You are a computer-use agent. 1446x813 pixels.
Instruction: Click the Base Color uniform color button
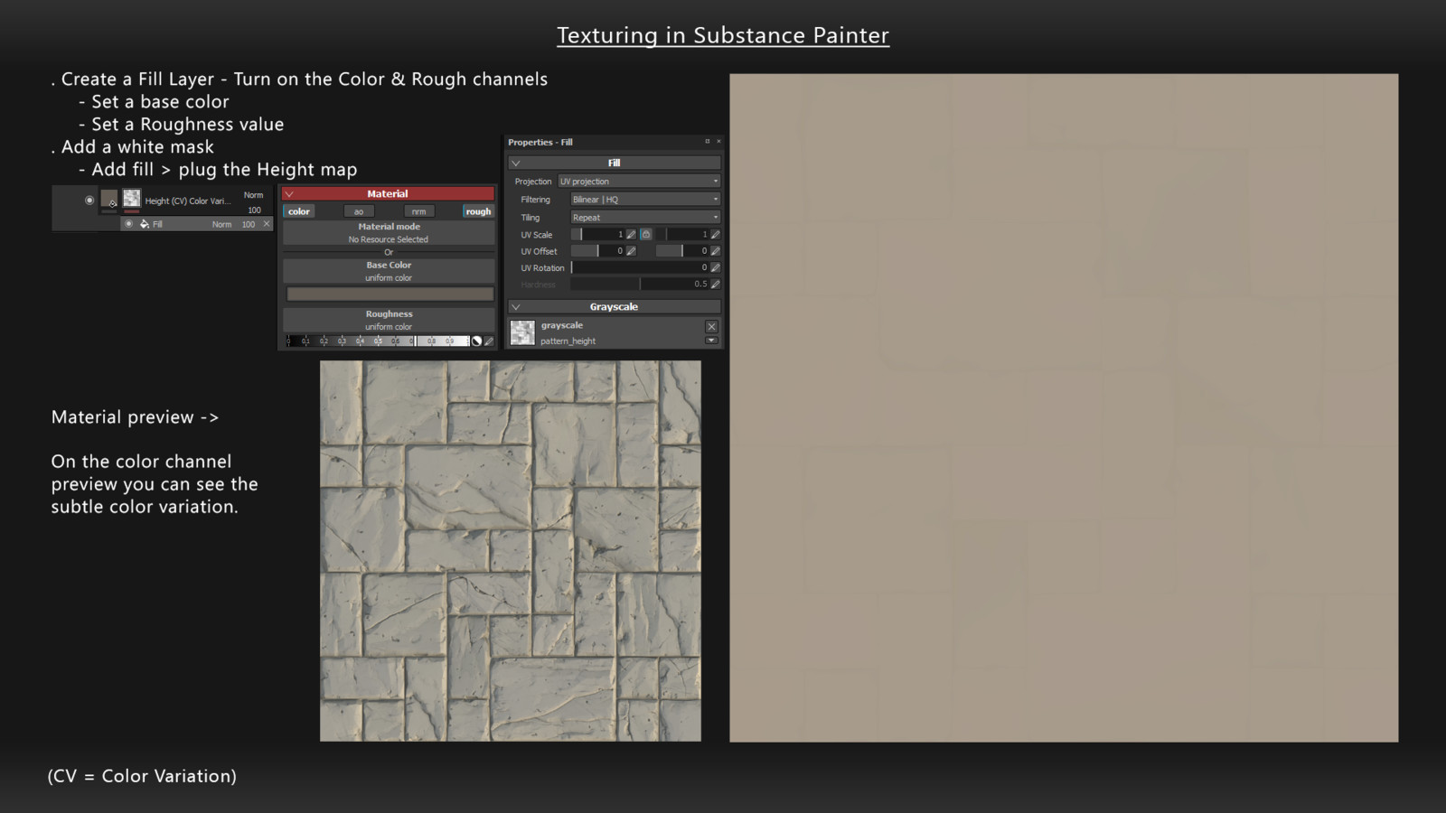pos(389,271)
